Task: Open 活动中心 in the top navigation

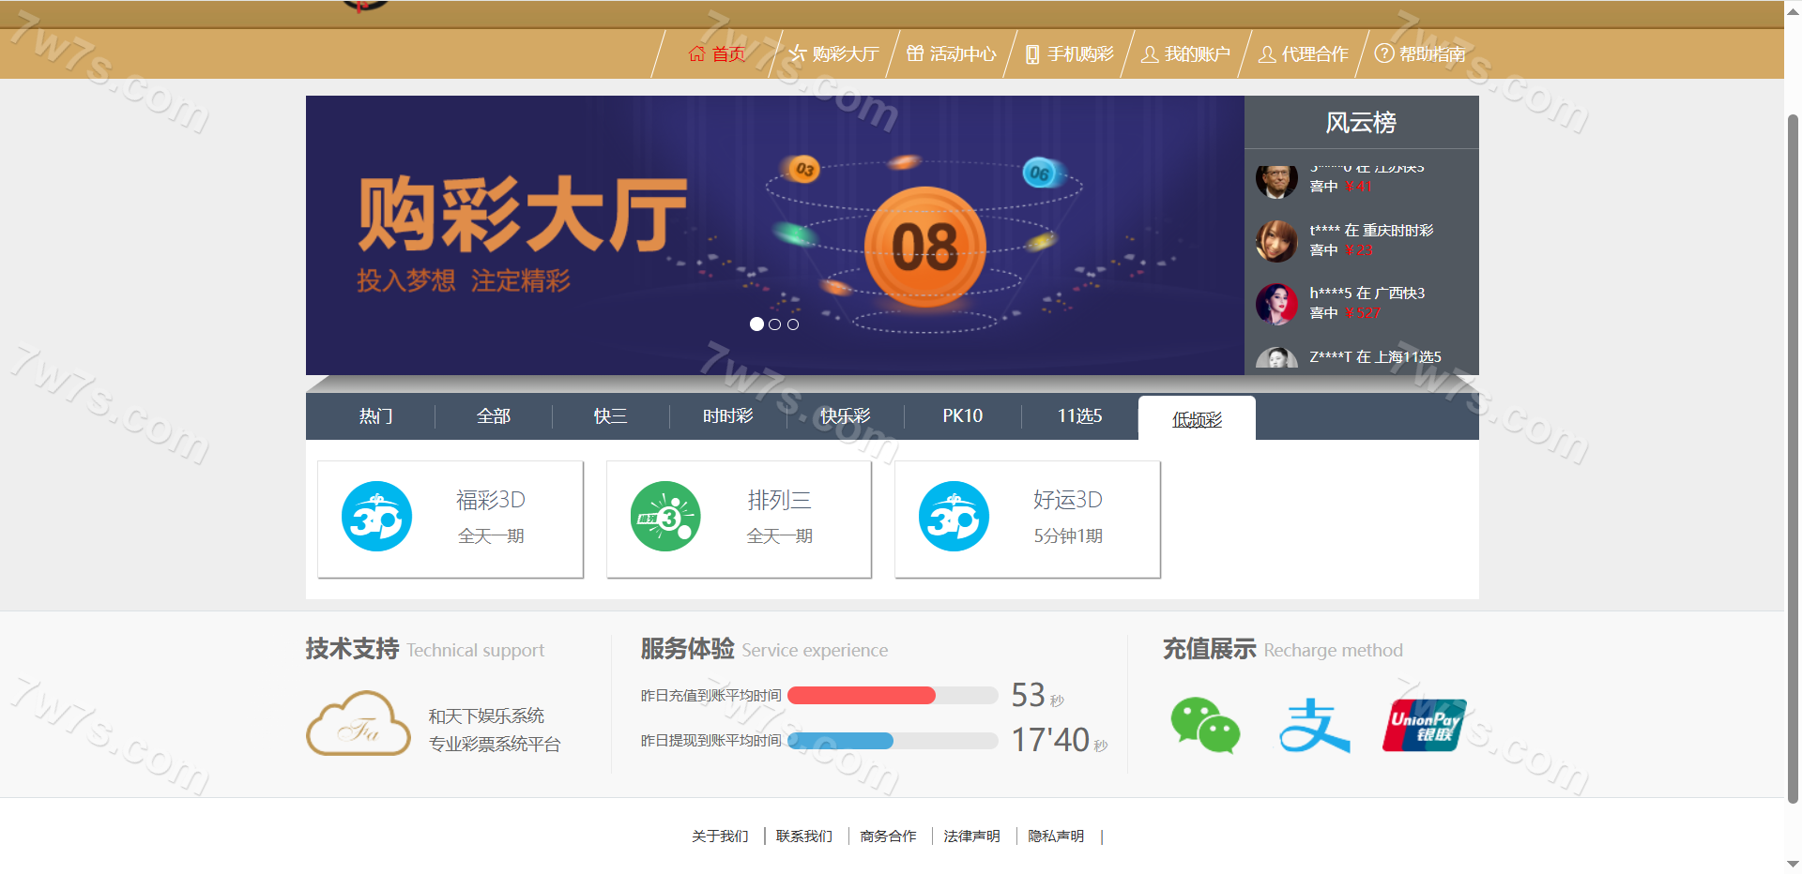Action: [952, 54]
